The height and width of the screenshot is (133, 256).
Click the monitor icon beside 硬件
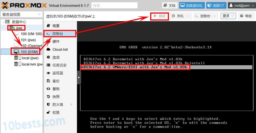48,42
